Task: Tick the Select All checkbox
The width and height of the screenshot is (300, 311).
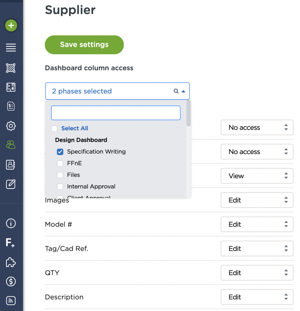Action: tap(54, 128)
